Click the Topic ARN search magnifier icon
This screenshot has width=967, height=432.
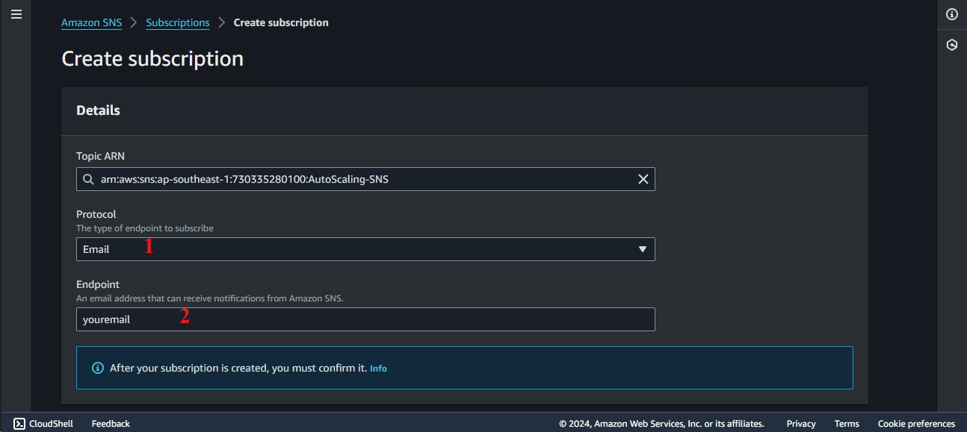point(88,179)
